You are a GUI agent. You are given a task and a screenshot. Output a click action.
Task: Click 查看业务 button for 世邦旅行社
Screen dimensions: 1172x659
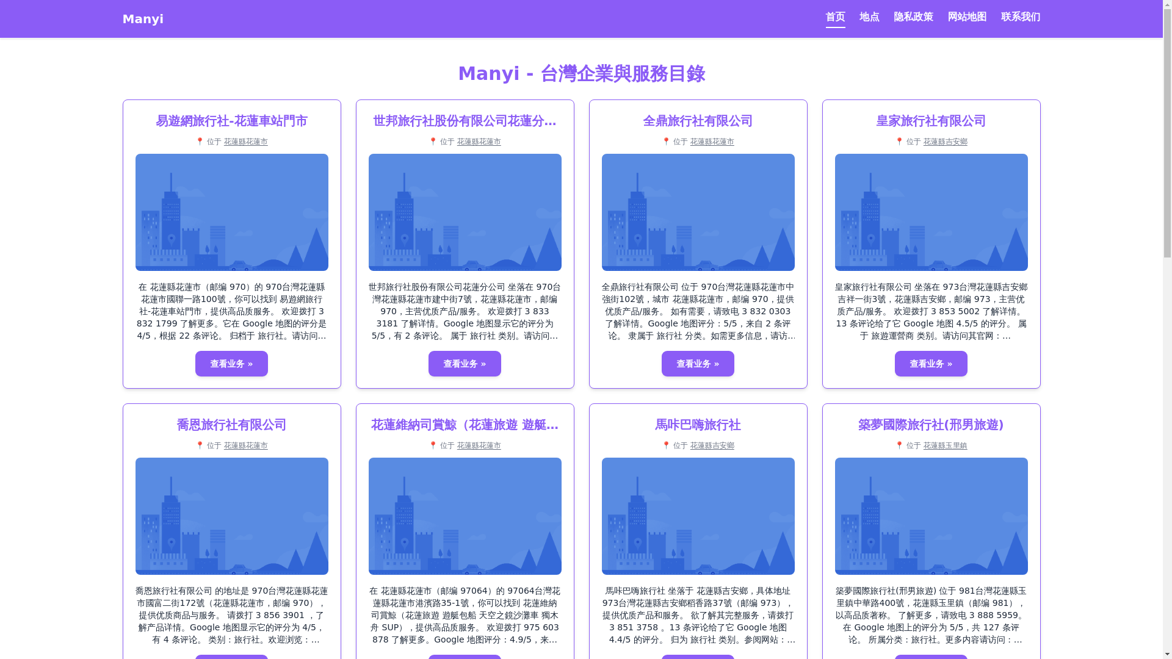pos(465,364)
